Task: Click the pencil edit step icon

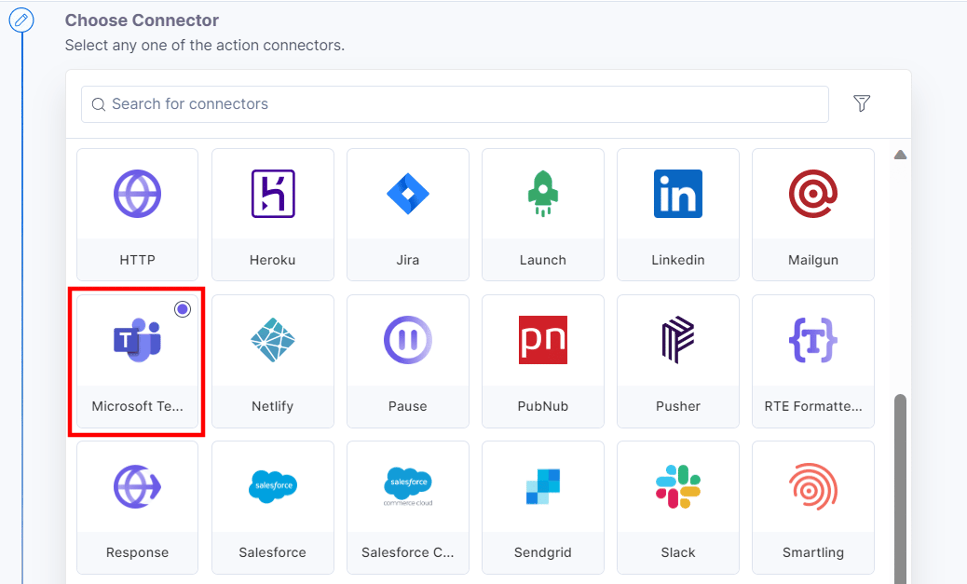Action: tap(22, 20)
